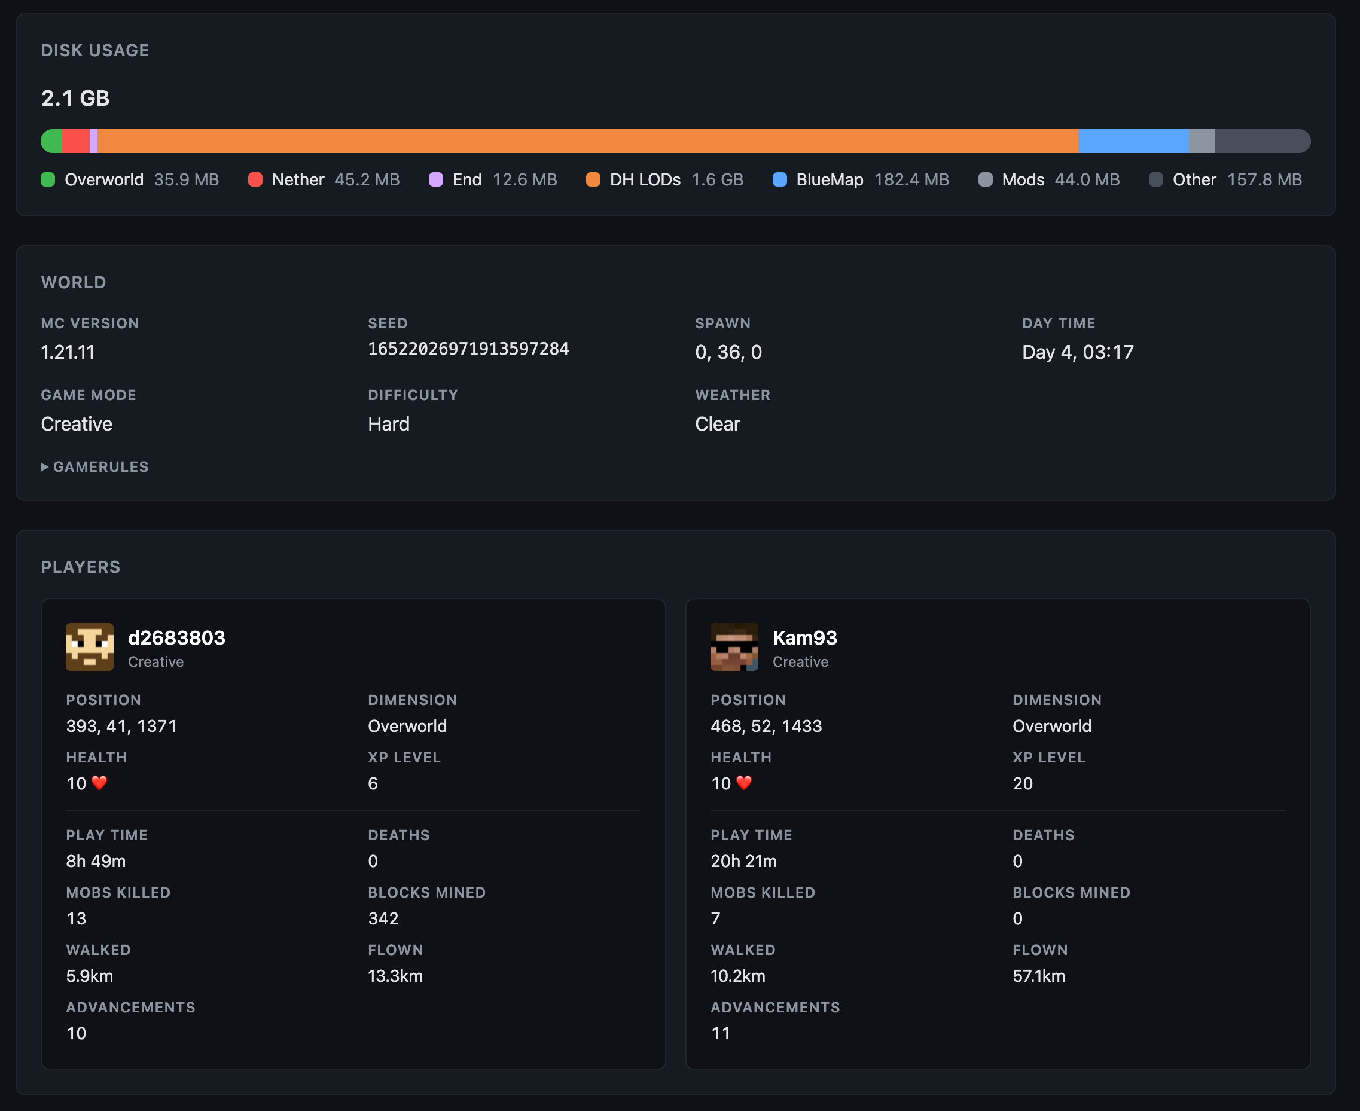
Task: Click the Day 4, 03:17 day time value
Action: click(x=1077, y=353)
